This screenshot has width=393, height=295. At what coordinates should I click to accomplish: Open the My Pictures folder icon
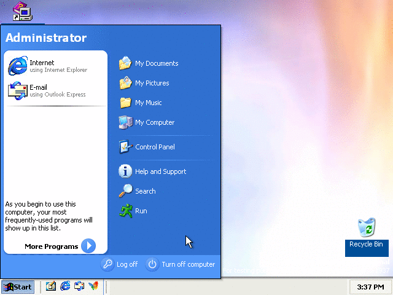[x=125, y=83]
